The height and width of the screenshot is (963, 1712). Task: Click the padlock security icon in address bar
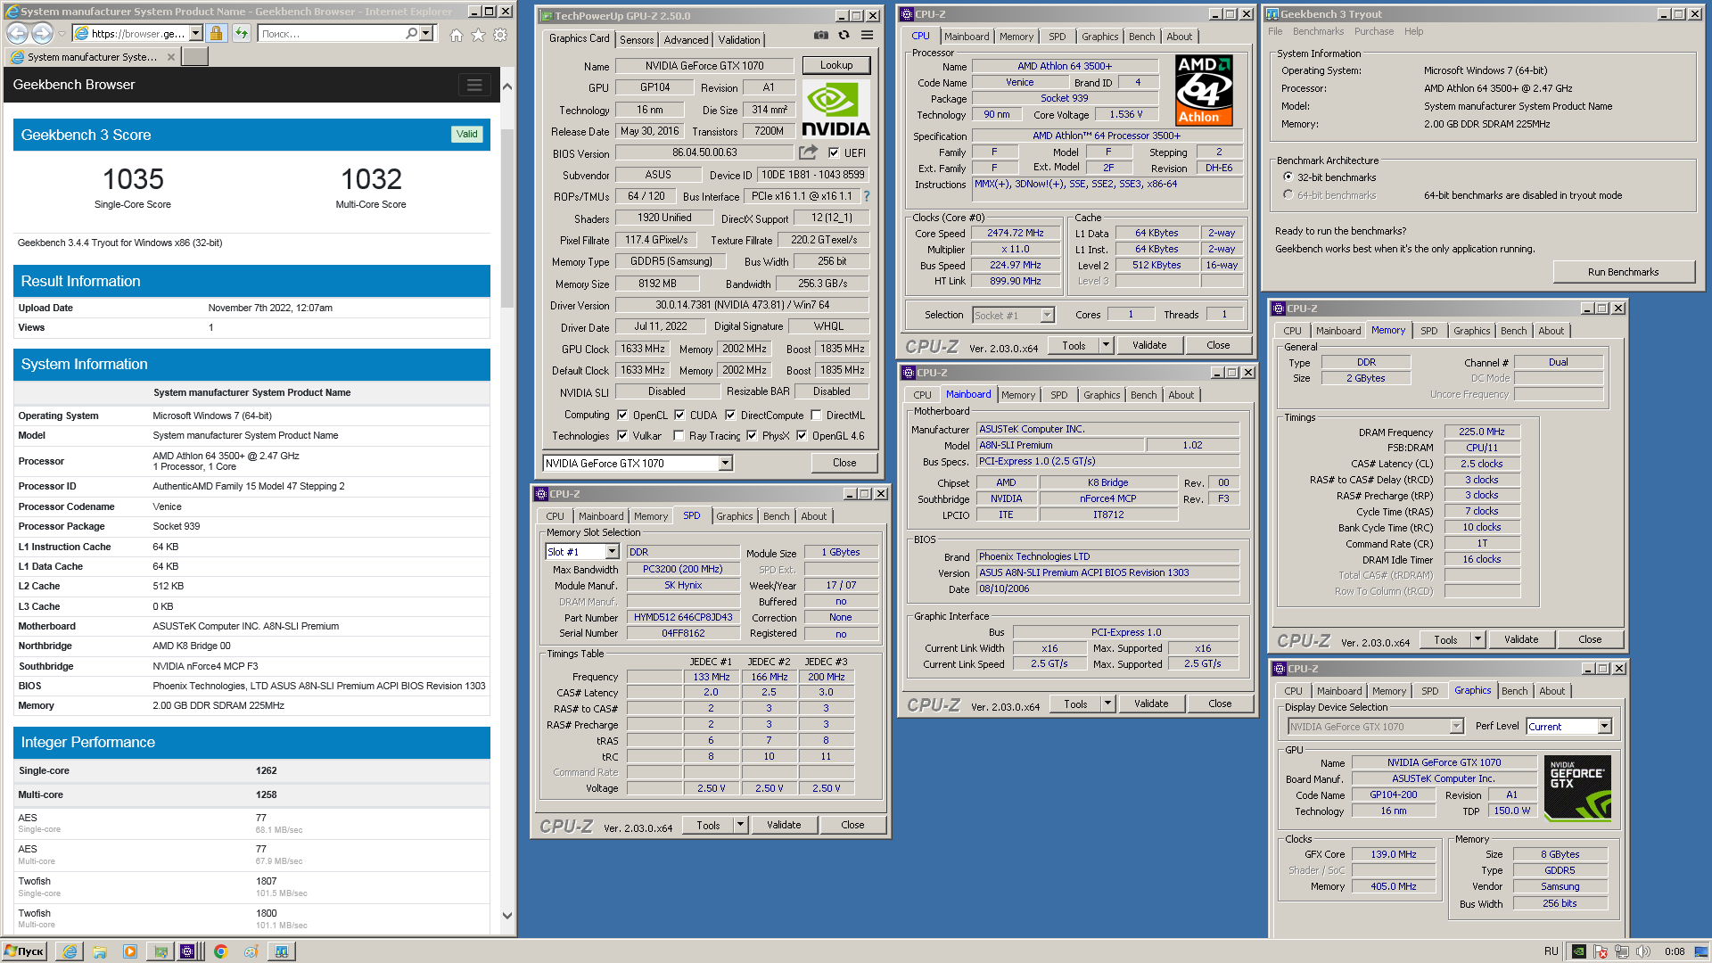click(216, 33)
